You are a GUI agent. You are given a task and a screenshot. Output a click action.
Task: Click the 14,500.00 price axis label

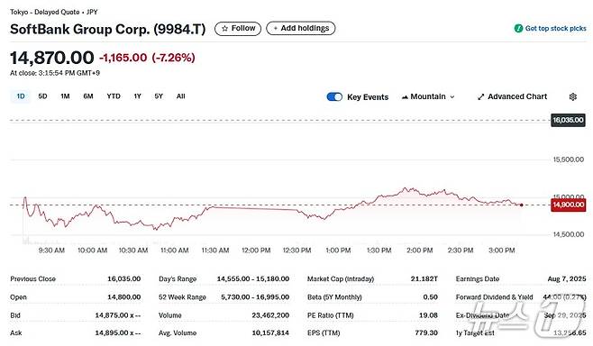pyautogui.click(x=569, y=234)
